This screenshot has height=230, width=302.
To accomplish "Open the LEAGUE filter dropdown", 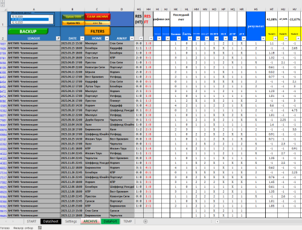I will tap(58, 39).
